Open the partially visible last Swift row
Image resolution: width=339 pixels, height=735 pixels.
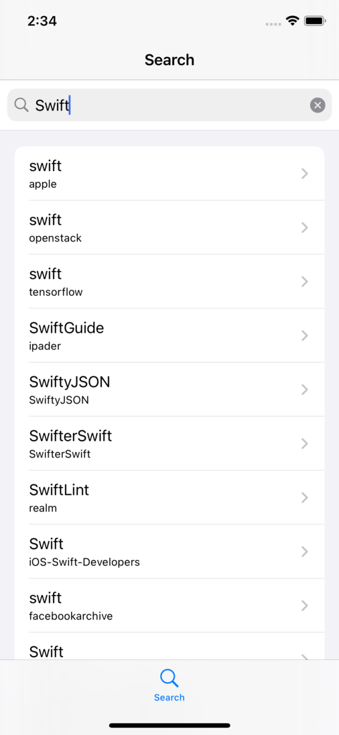coord(169,646)
